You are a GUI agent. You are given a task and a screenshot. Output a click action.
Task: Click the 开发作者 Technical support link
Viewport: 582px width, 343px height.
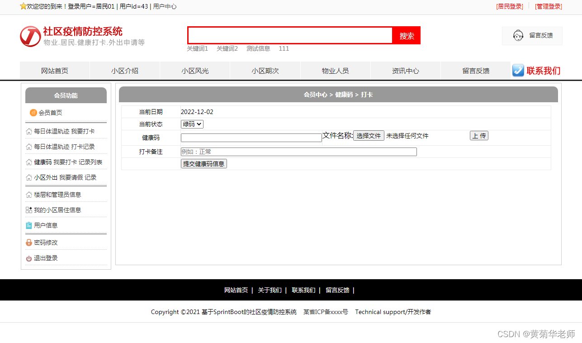tap(393, 312)
